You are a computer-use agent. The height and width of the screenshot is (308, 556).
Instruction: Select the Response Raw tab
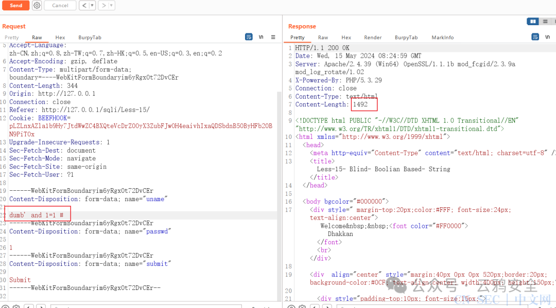[x=323, y=38]
